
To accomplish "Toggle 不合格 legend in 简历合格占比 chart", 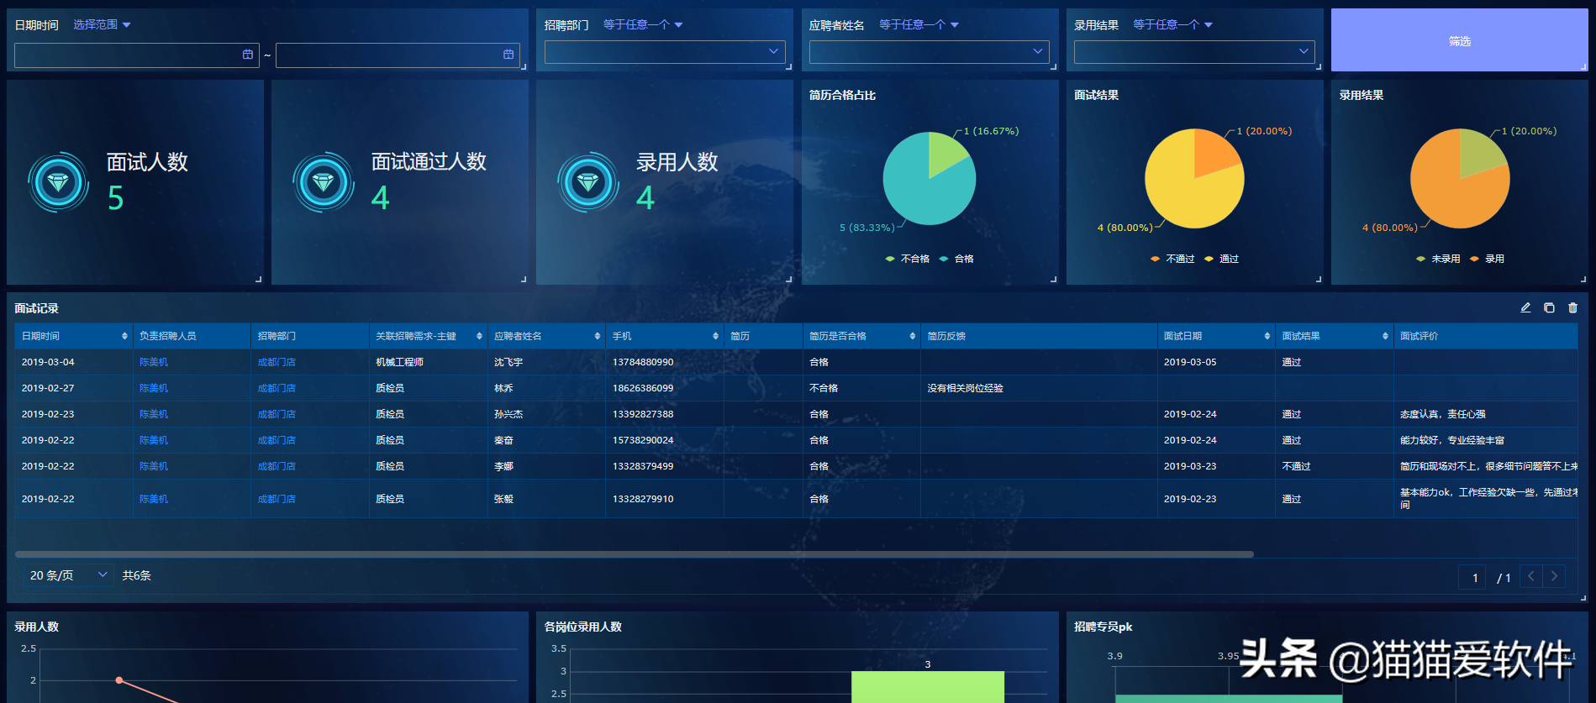I will tap(908, 259).
